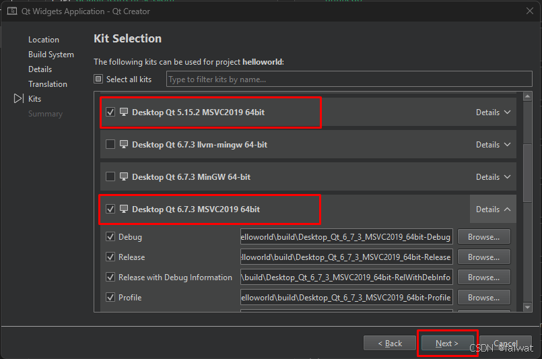Click the Kit Selection heading
542x359 pixels.
point(127,38)
